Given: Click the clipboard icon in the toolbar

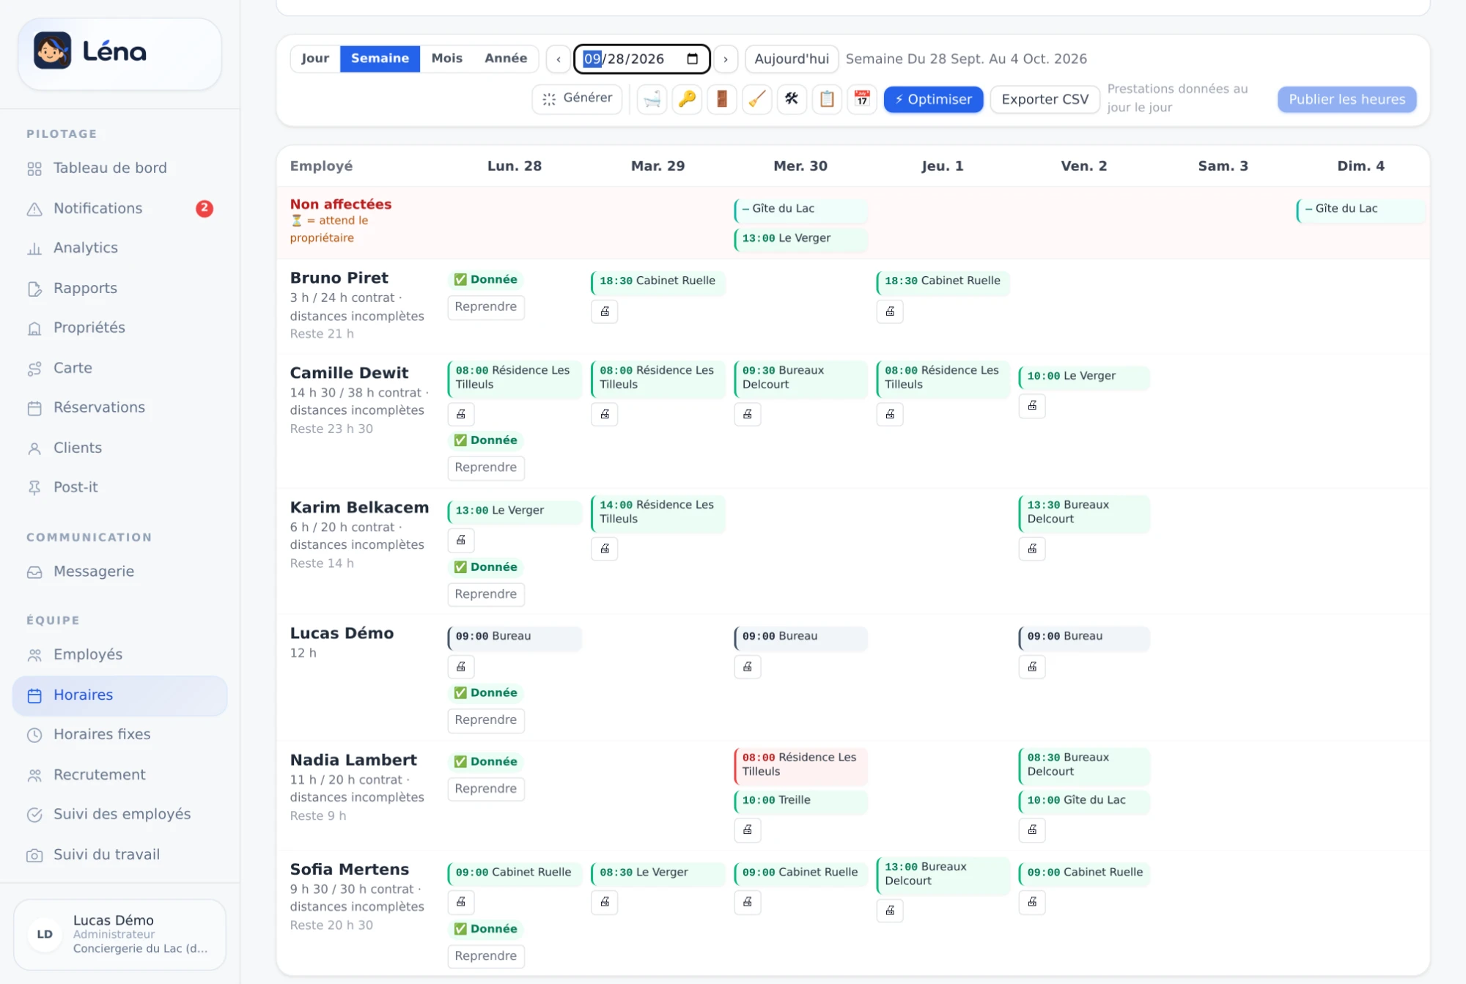Looking at the screenshot, I should coord(827,99).
